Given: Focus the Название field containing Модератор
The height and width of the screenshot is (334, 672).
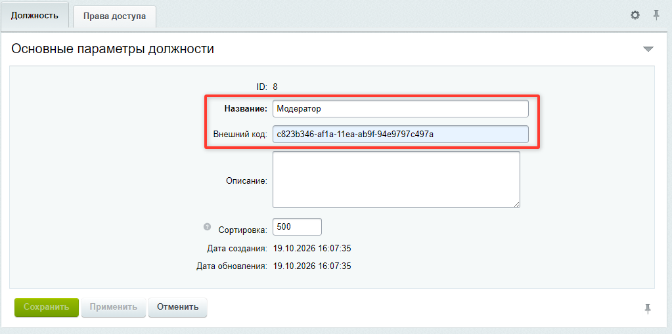Looking at the screenshot, I should pyautogui.click(x=400, y=109).
